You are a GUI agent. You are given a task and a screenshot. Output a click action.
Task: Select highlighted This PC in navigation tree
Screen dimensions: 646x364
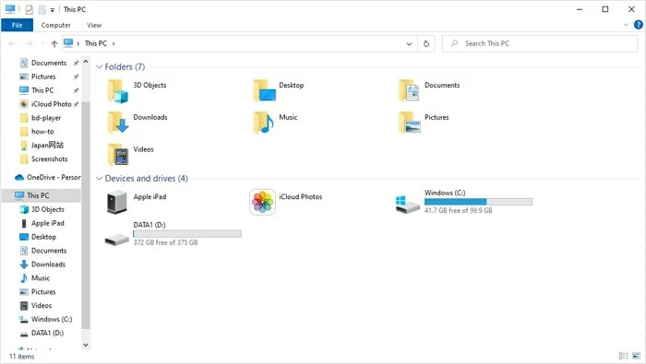coord(42,195)
